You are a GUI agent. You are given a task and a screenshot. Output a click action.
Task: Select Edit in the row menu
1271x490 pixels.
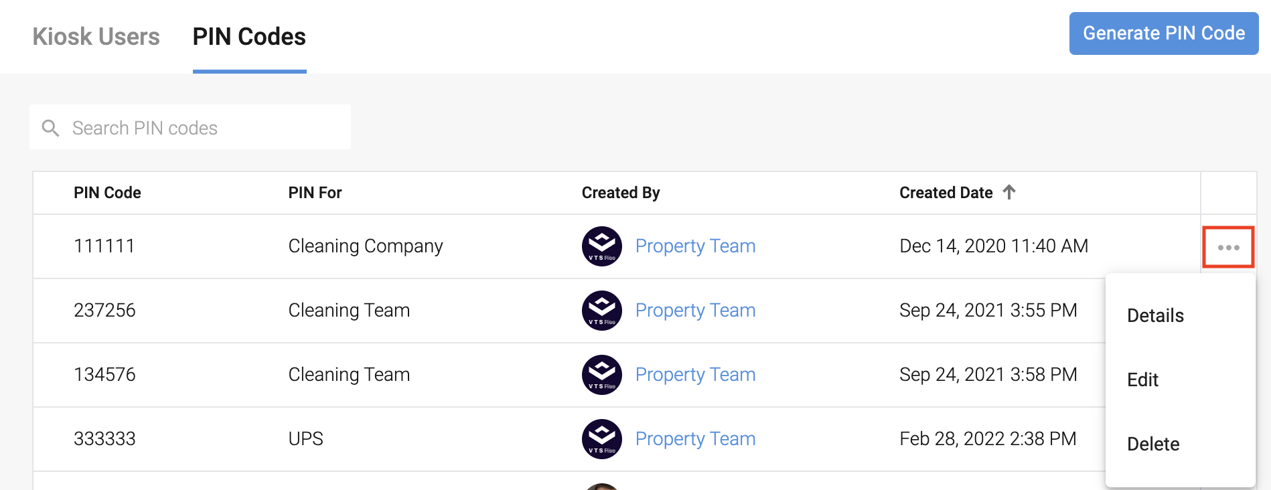tap(1142, 380)
